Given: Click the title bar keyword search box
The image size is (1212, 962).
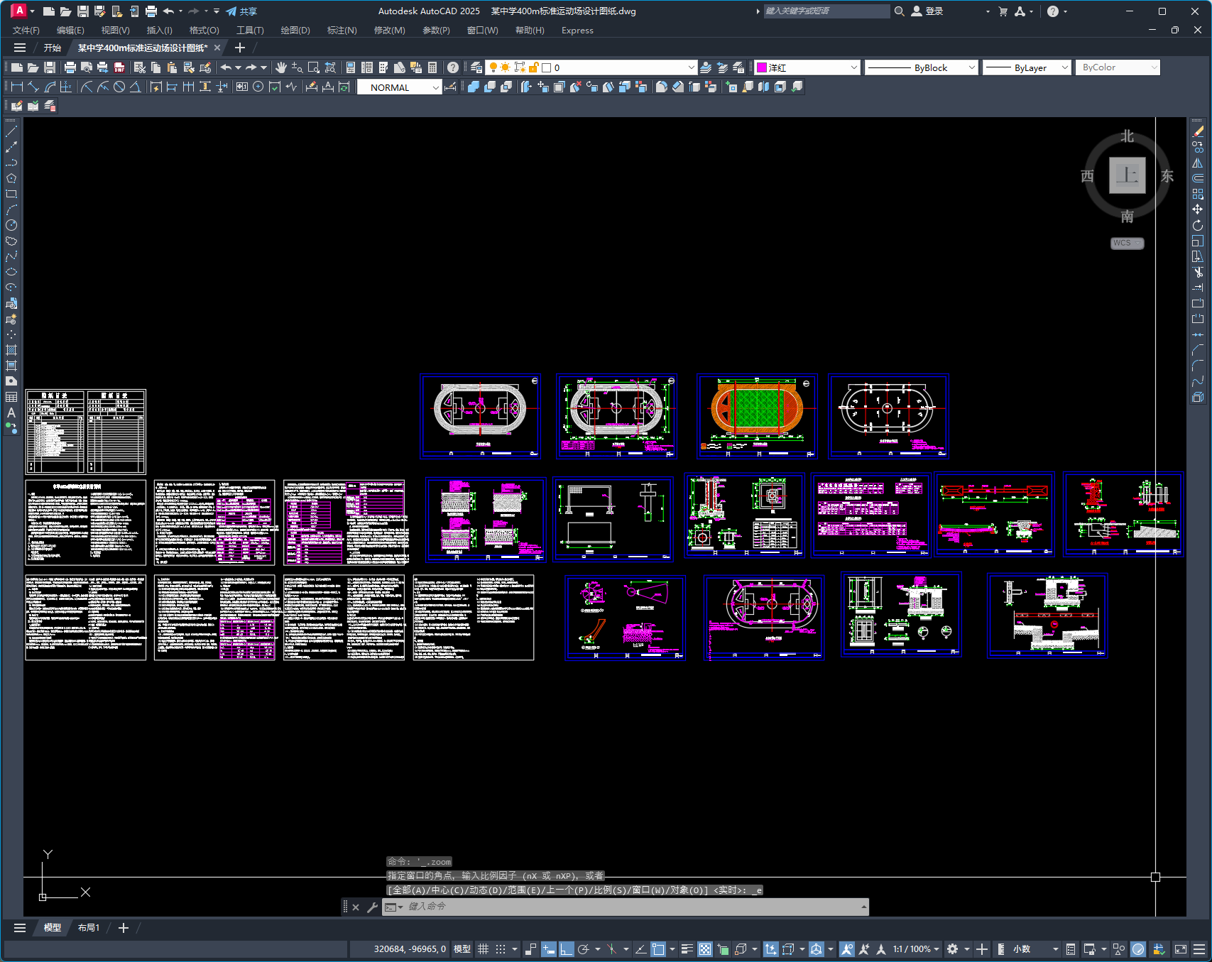Looking at the screenshot, I should (x=826, y=11).
